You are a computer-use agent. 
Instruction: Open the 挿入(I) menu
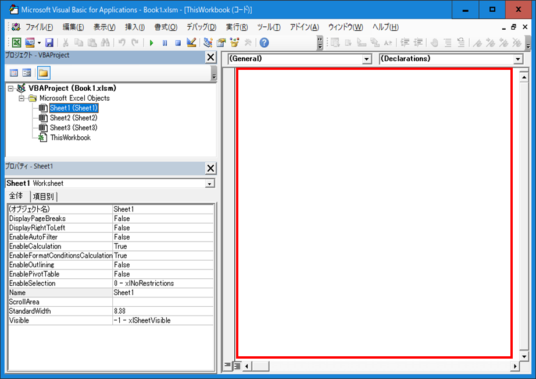(x=135, y=27)
